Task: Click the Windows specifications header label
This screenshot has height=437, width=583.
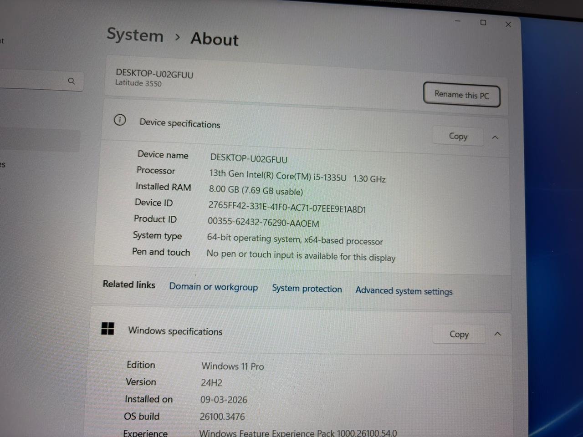Action: (x=175, y=331)
